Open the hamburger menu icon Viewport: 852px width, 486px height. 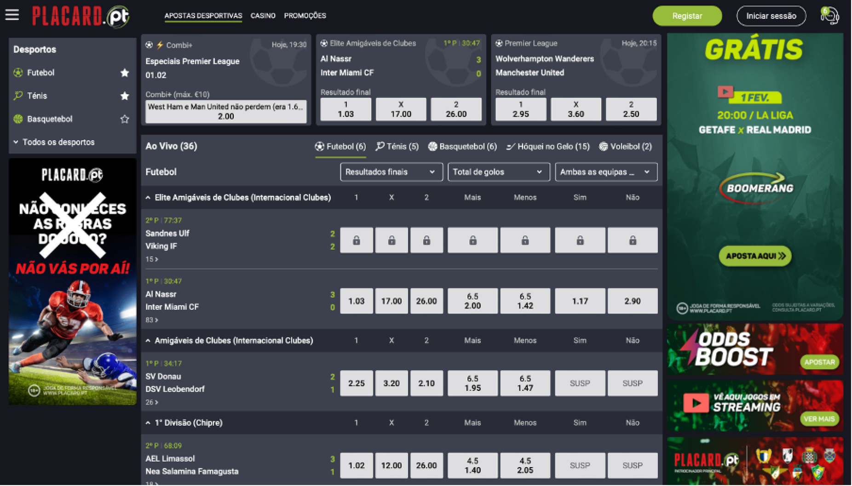pyautogui.click(x=12, y=15)
